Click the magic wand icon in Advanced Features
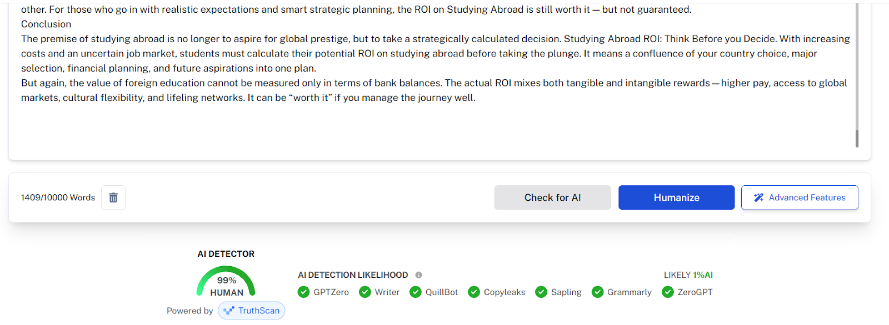This screenshot has height=325, width=889. [759, 197]
